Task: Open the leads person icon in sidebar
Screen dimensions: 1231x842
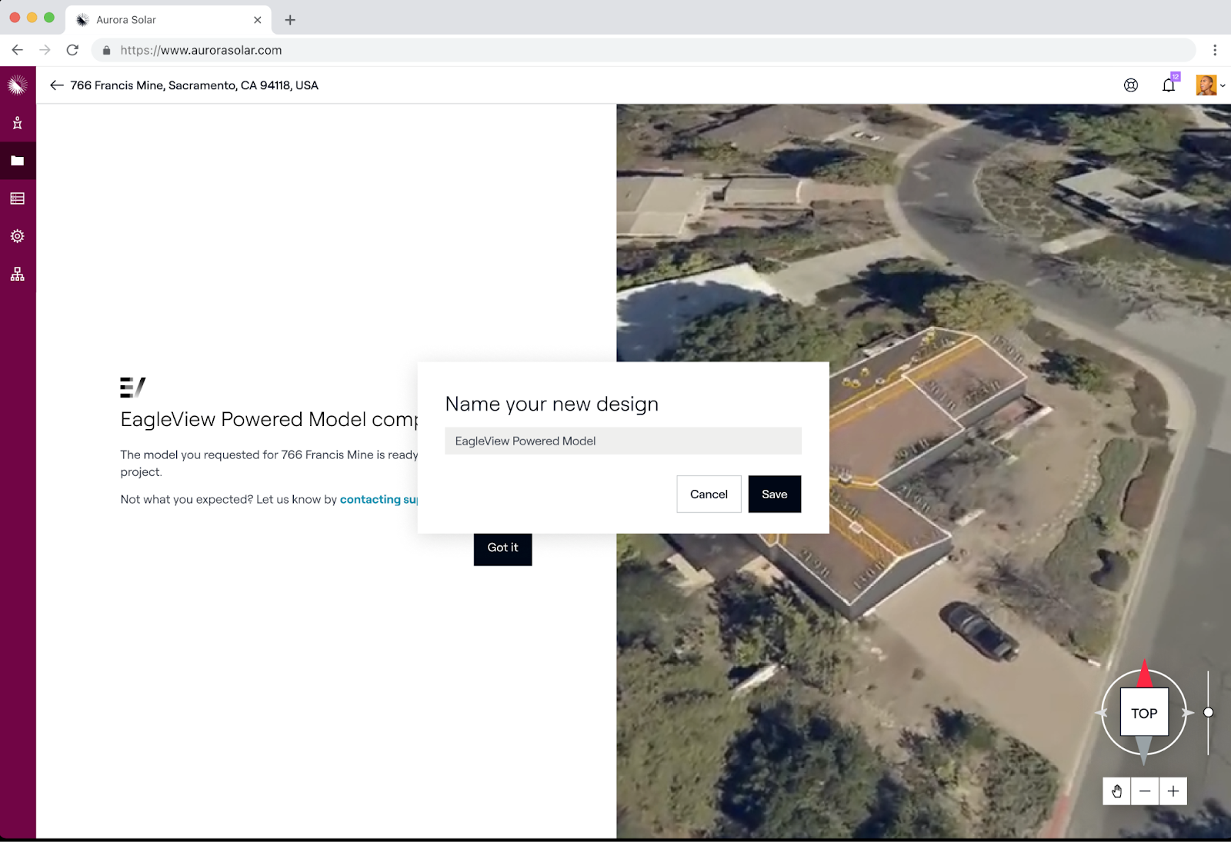Action: coord(18,123)
